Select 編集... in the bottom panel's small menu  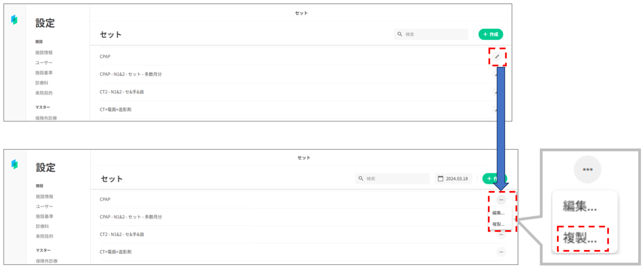coord(498,213)
